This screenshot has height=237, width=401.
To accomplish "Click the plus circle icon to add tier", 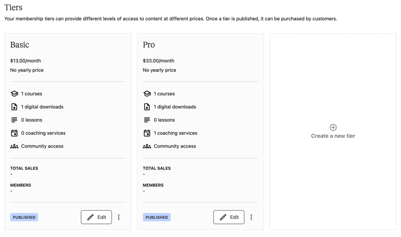I will click(x=333, y=128).
